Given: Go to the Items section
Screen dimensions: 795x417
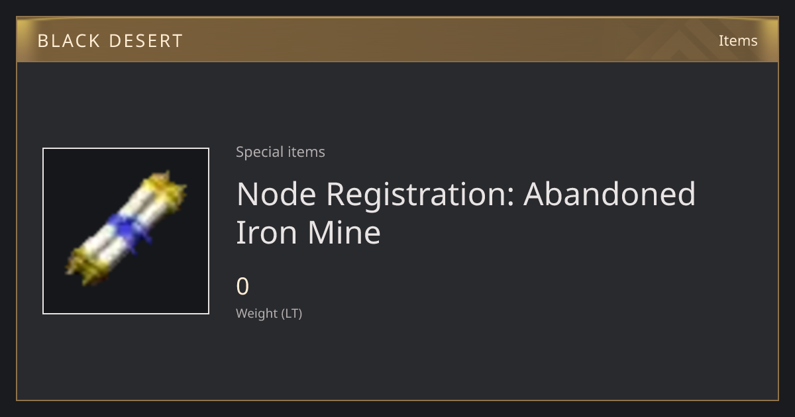Looking at the screenshot, I should coord(738,40).
